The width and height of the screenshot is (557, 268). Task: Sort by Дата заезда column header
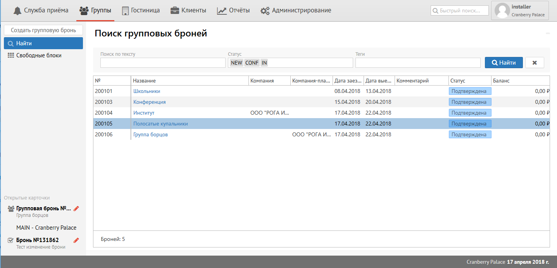(x=348, y=81)
